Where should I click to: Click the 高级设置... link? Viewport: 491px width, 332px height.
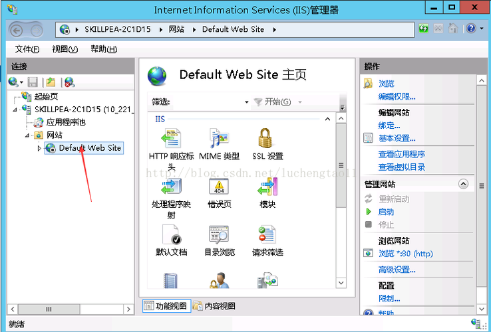click(x=397, y=270)
